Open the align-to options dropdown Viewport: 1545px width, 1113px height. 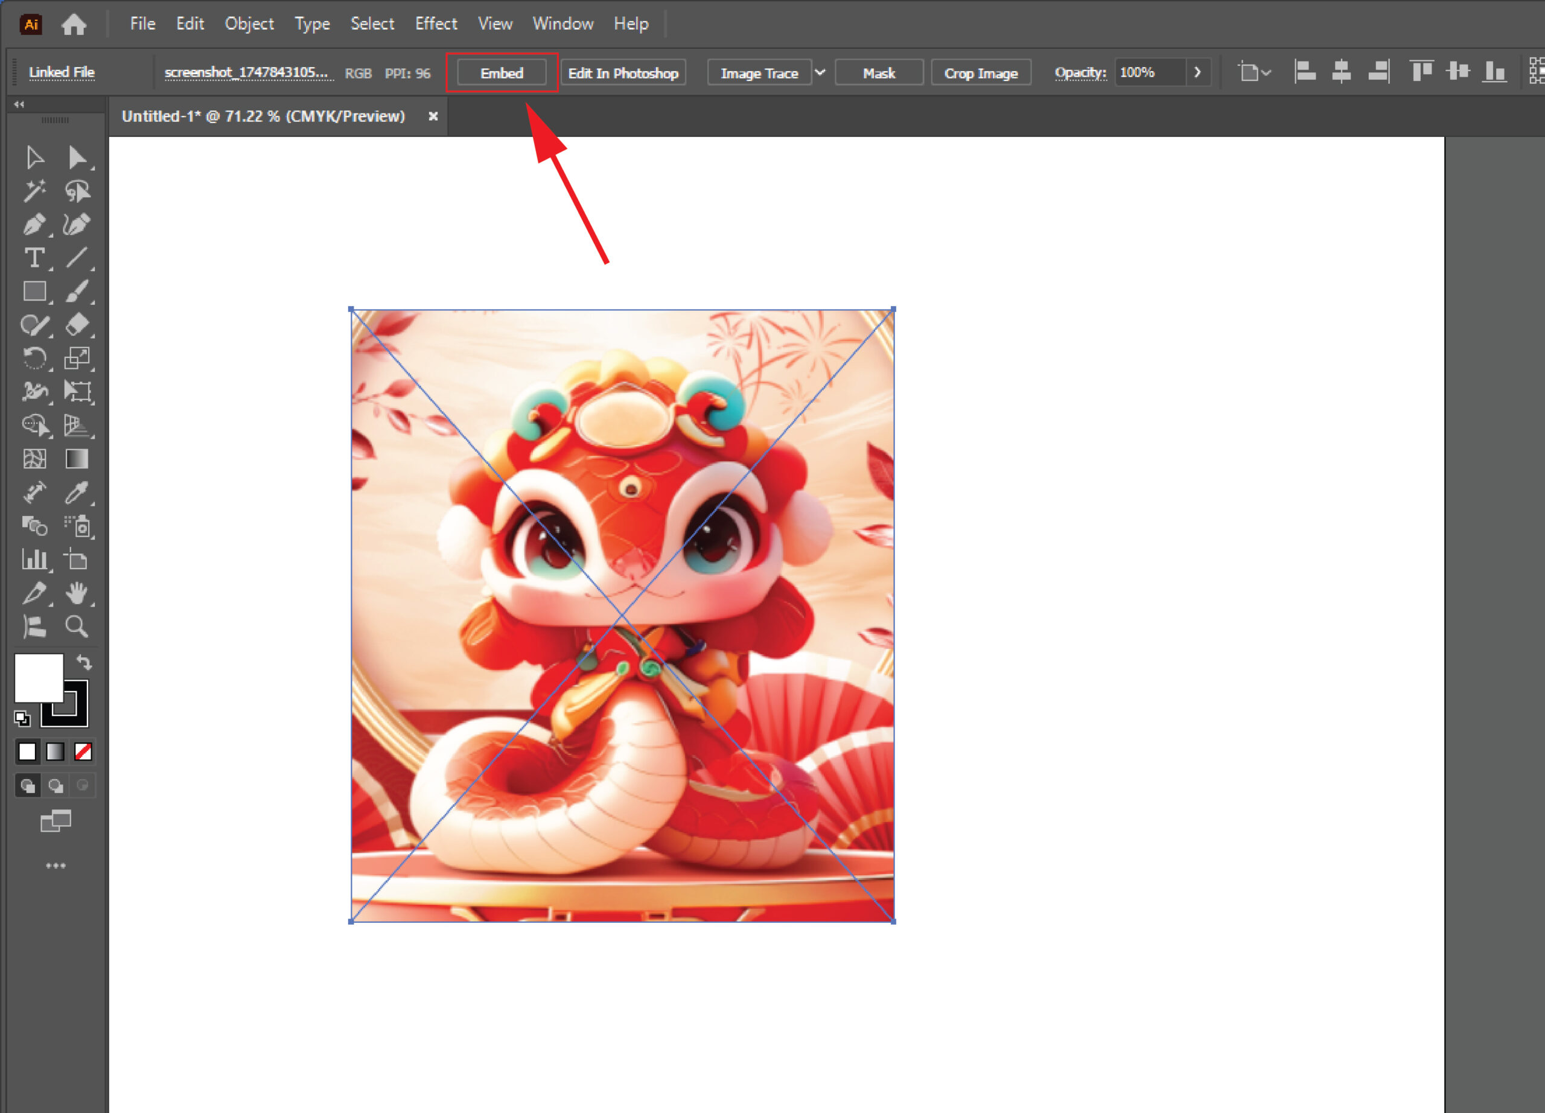point(1254,72)
